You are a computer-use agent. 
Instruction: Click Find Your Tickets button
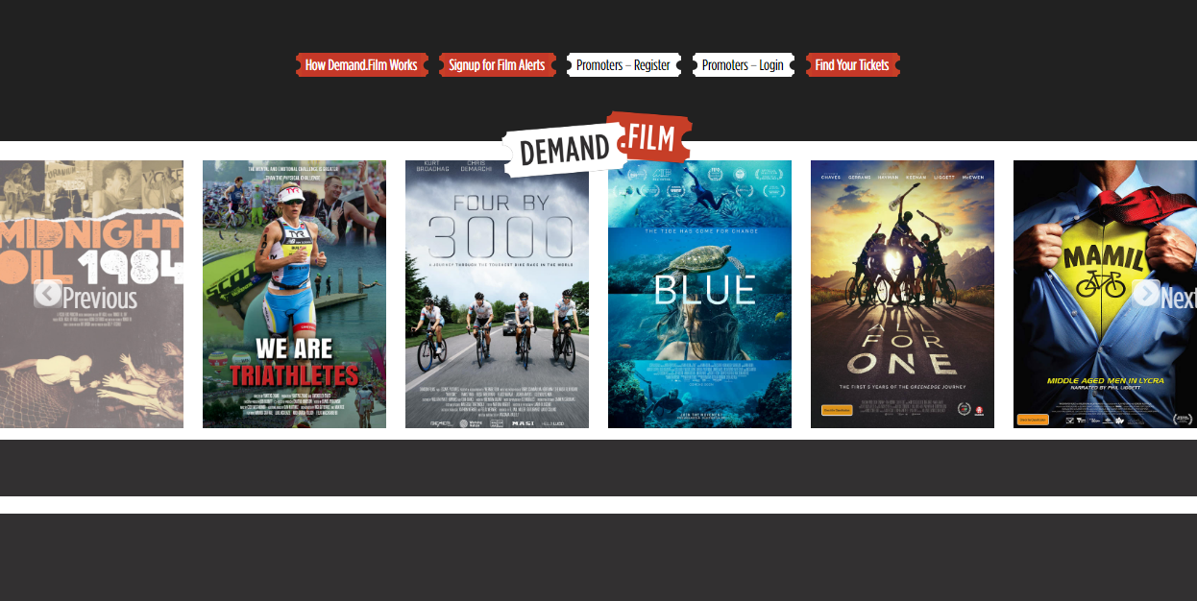tap(852, 65)
